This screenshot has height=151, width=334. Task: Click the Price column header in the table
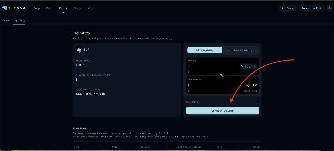115,147
